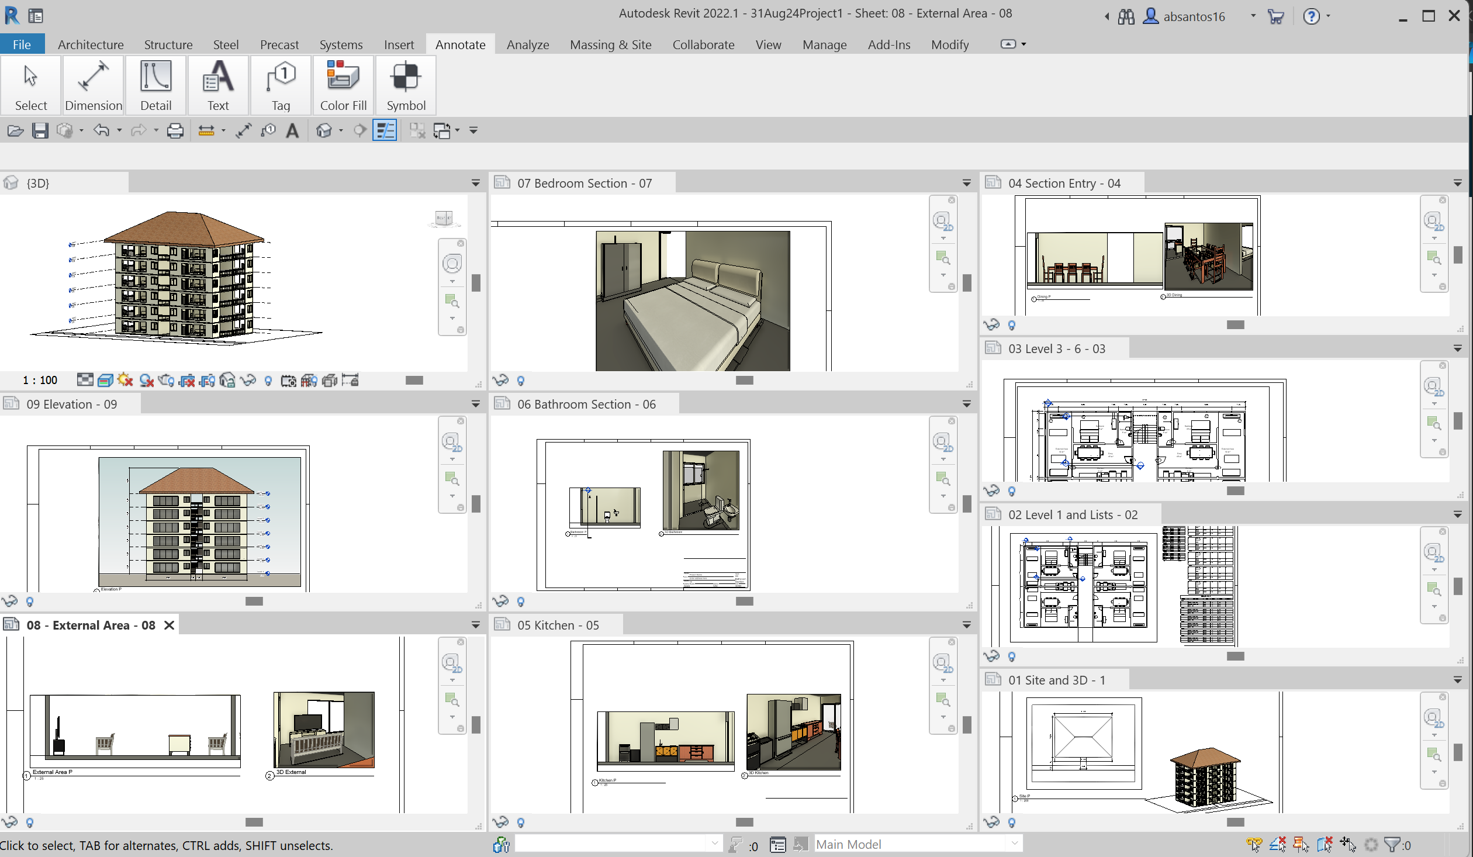The height and width of the screenshot is (857, 1473).
Task: Open the Help question mark button
Action: (1311, 16)
